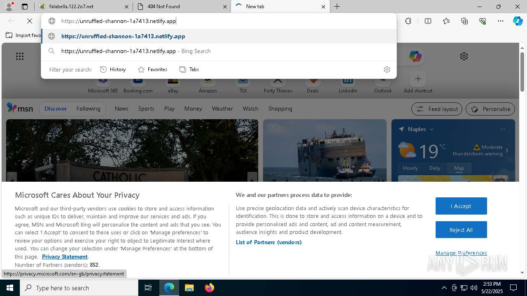Viewport: 527px width, 296px height.
Task: Open the Shopping section
Action: pyautogui.click(x=280, y=109)
